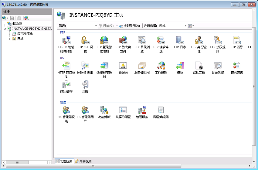Click 全部显示(A) button

tap(130, 26)
